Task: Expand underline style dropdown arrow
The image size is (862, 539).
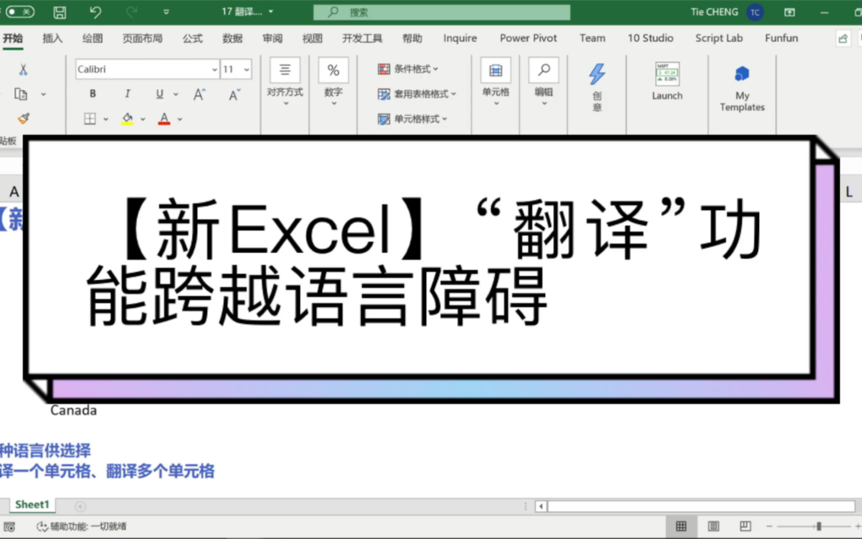Action: [176, 95]
